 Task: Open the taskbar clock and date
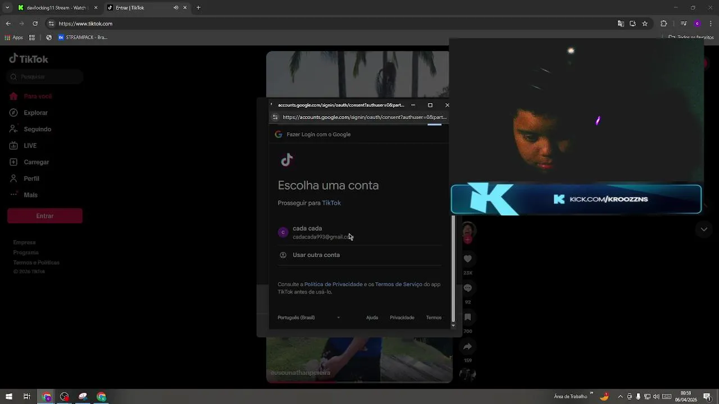(x=686, y=397)
